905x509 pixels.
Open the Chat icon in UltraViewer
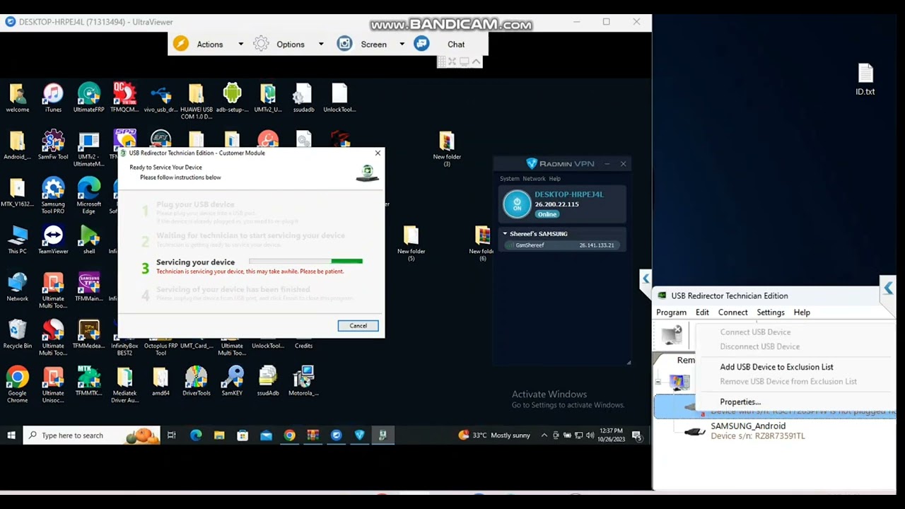[421, 44]
